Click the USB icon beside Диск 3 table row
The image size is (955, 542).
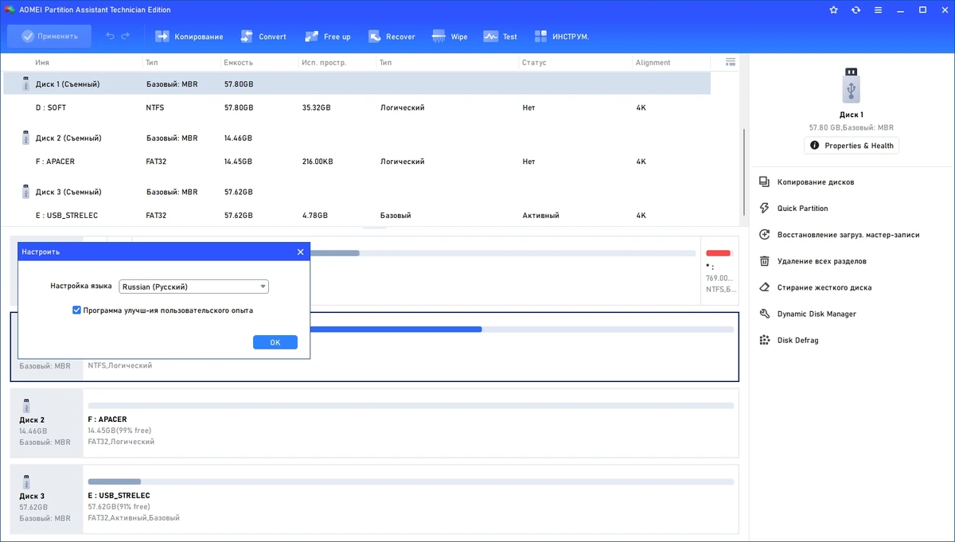(x=25, y=192)
